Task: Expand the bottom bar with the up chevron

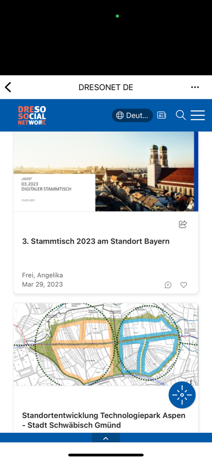Action: tap(106, 438)
